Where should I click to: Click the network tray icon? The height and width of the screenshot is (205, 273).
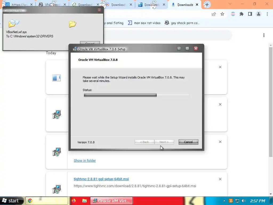tap(237, 201)
